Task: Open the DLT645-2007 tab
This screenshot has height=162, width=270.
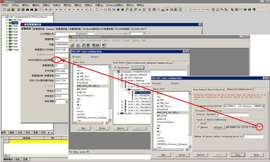Action: (138, 29)
